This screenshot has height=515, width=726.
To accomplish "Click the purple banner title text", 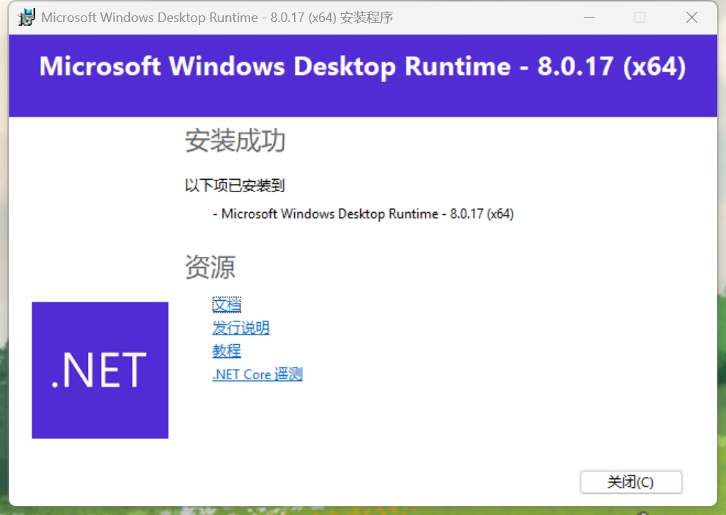I will click(362, 66).
